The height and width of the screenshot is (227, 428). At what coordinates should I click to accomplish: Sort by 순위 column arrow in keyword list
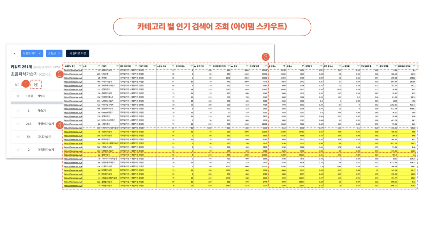pos(26,96)
